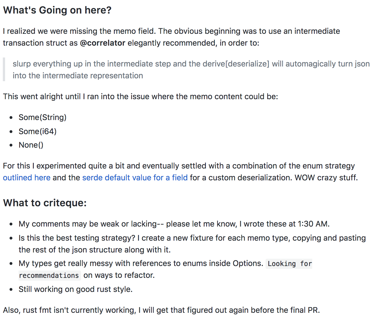This screenshot has height=319, width=382.
Task: Follow the "serde default value for a field" link
Action: point(135,178)
